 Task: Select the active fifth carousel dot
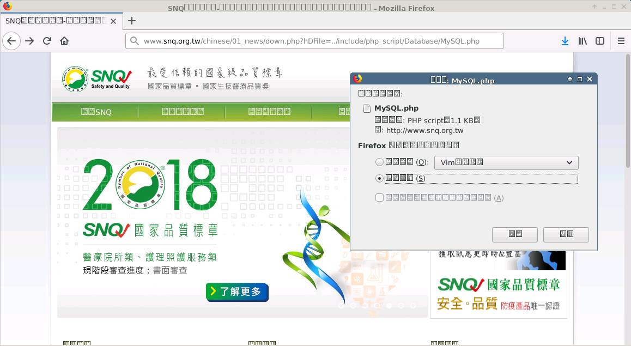389,306
